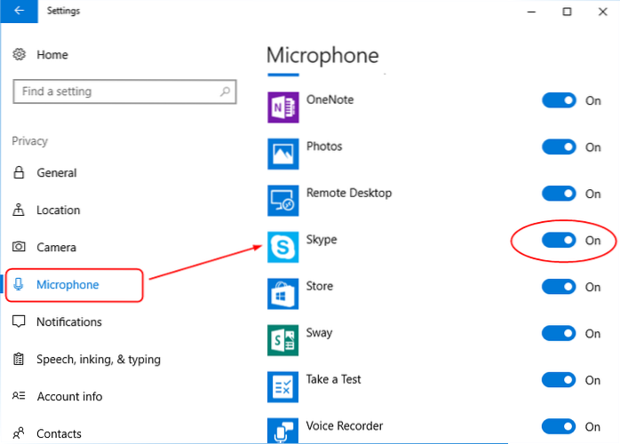The width and height of the screenshot is (620, 444).
Task: Click the Home gear icon
Action: pyautogui.click(x=19, y=54)
